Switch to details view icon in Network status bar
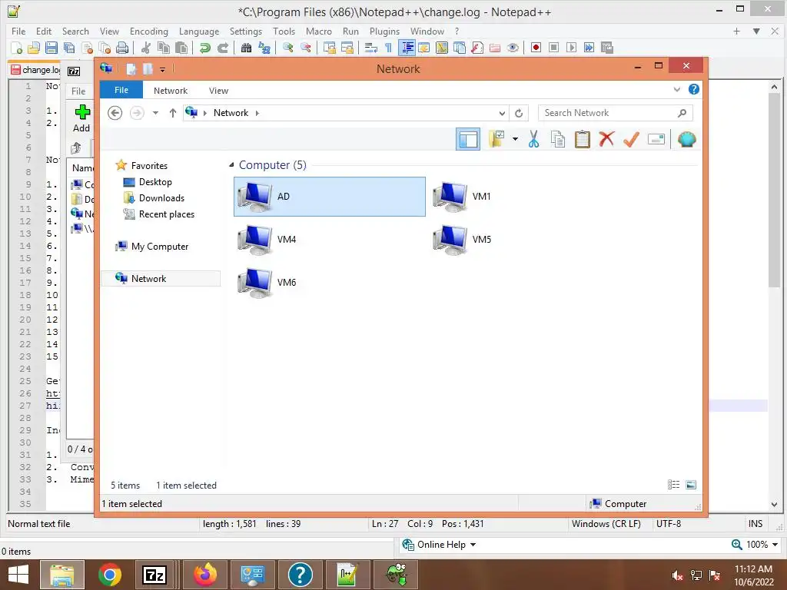Viewport: 787px width, 590px height. point(673,485)
